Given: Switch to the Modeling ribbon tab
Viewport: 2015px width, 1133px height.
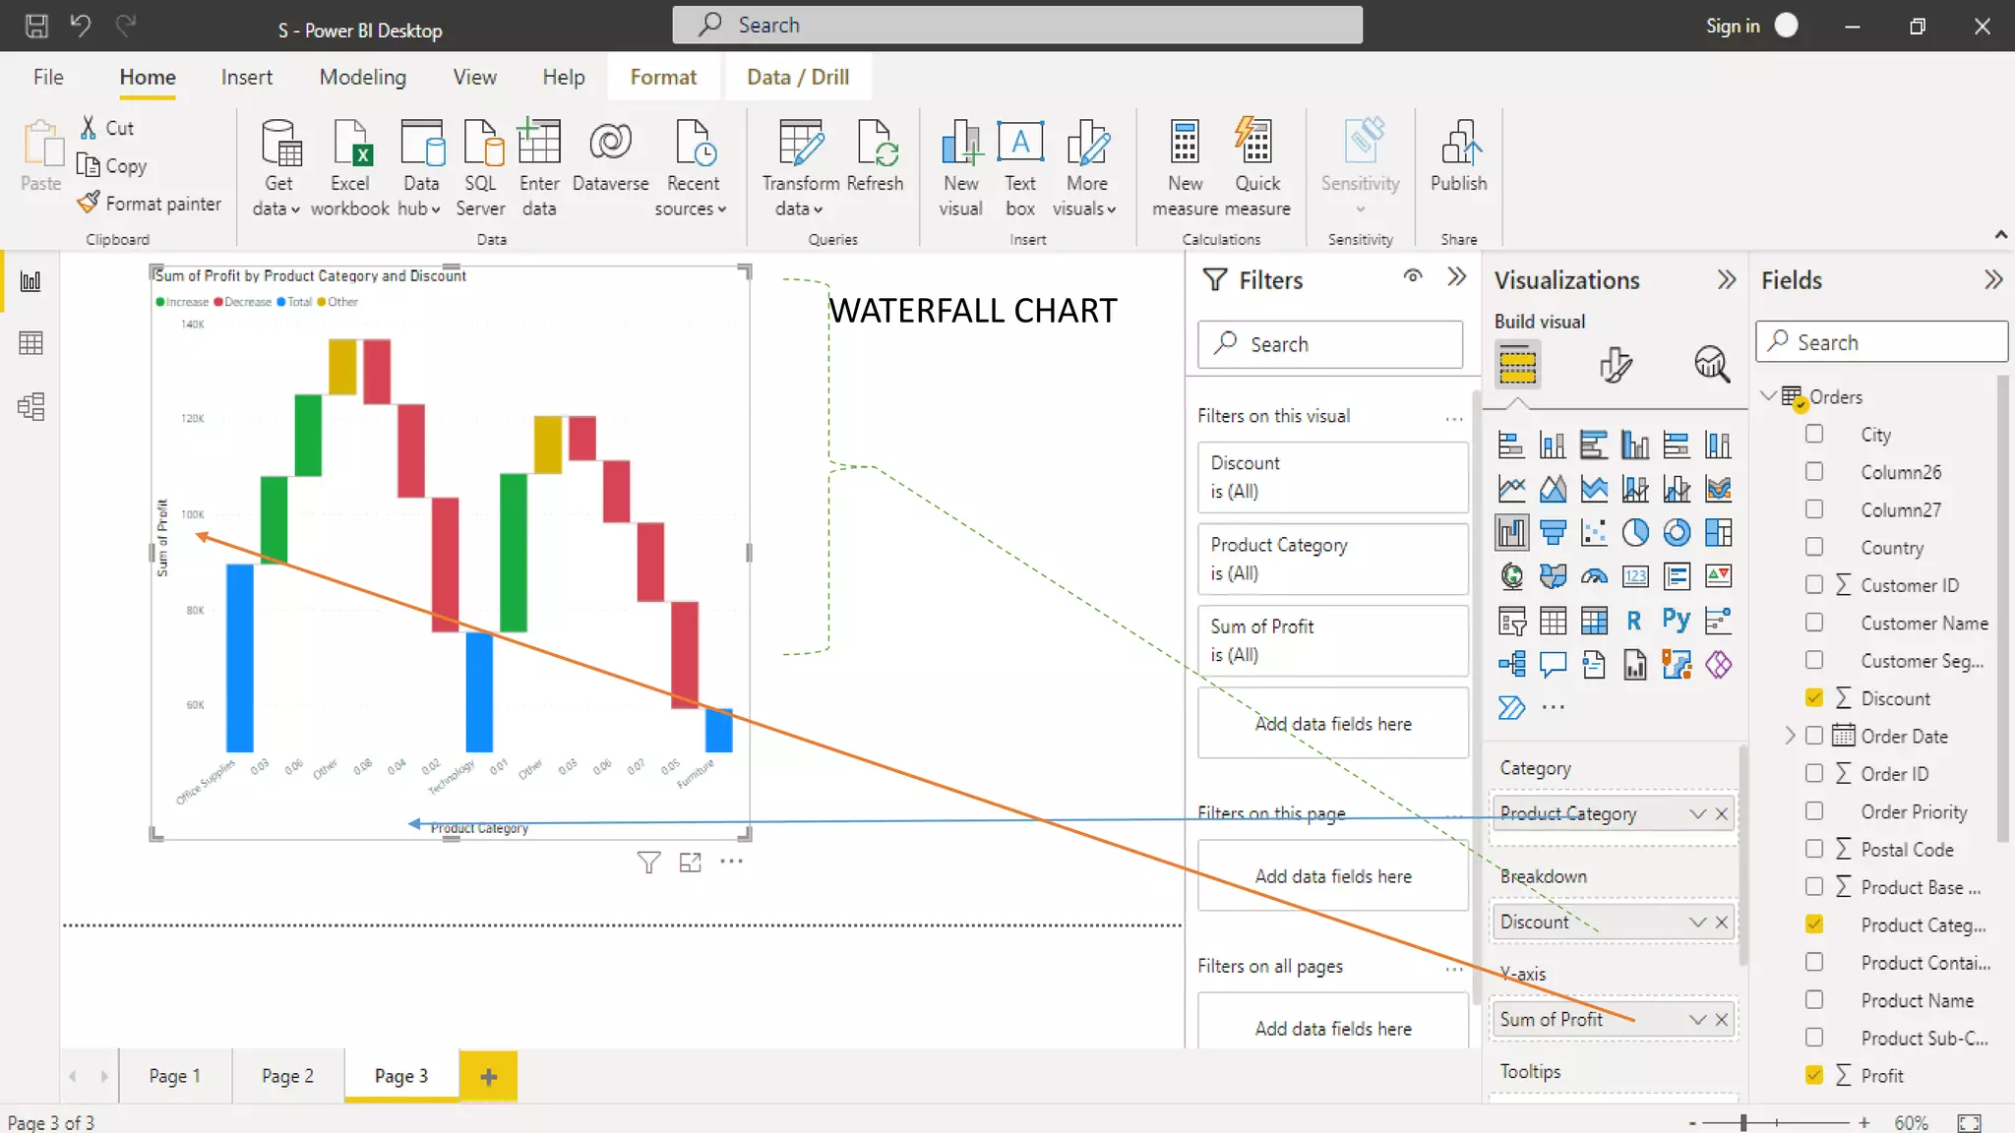Looking at the screenshot, I should click(362, 77).
